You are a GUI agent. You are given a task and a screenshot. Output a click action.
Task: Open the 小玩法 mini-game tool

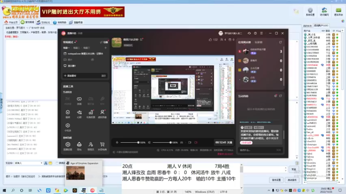point(68,125)
